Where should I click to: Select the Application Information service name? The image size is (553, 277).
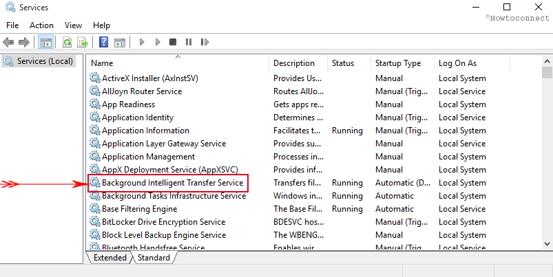(x=146, y=130)
